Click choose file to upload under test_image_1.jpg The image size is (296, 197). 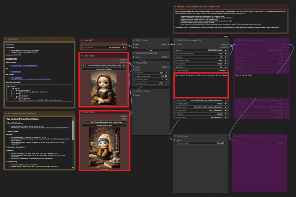coord(104,69)
